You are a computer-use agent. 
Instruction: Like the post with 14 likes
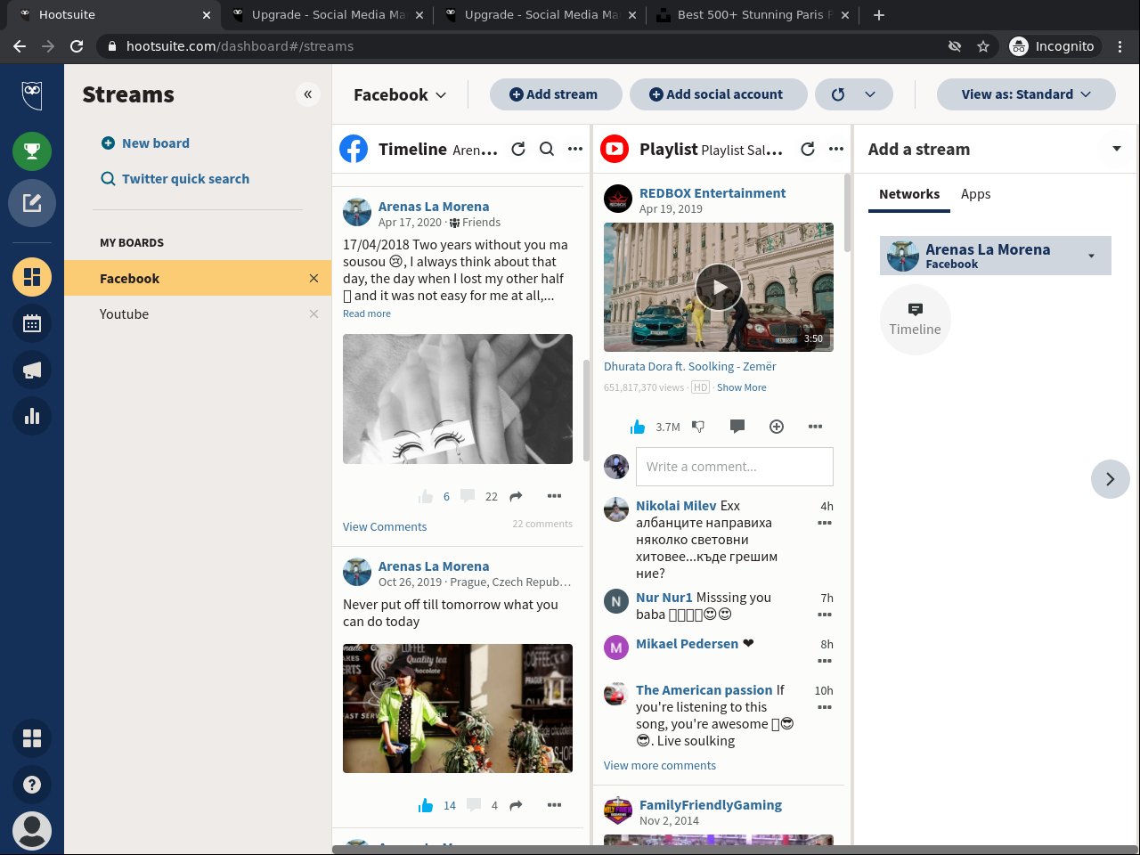pos(426,805)
